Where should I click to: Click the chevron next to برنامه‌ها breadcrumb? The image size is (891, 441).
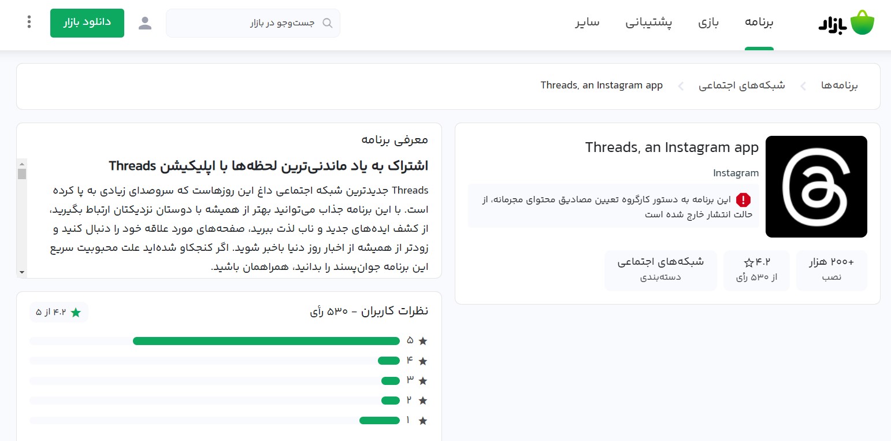tap(803, 86)
